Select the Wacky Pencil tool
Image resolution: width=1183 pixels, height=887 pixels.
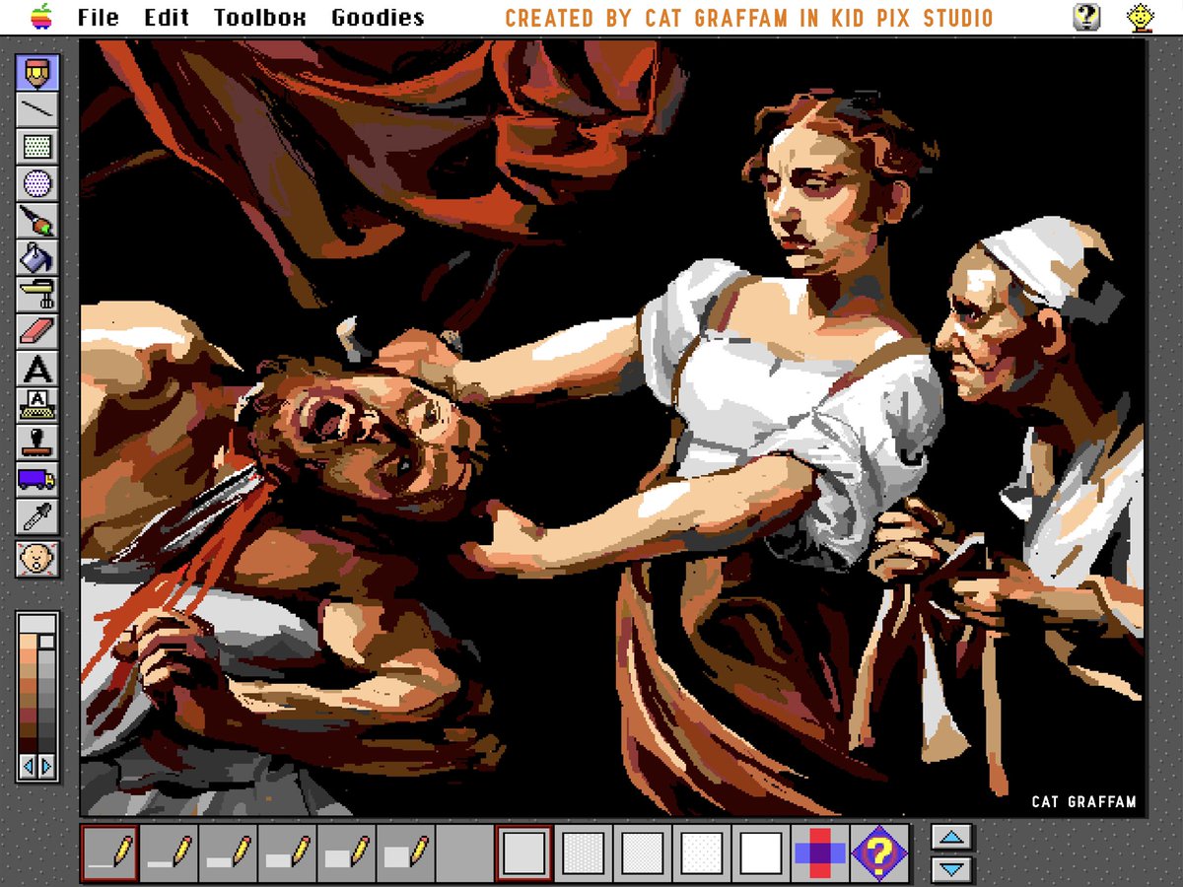(x=37, y=73)
